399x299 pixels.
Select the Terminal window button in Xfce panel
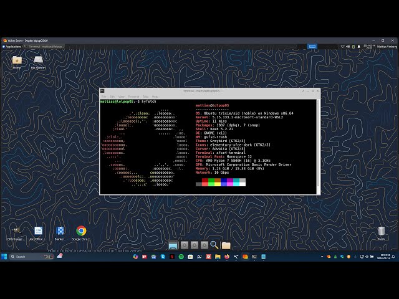click(43, 47)
